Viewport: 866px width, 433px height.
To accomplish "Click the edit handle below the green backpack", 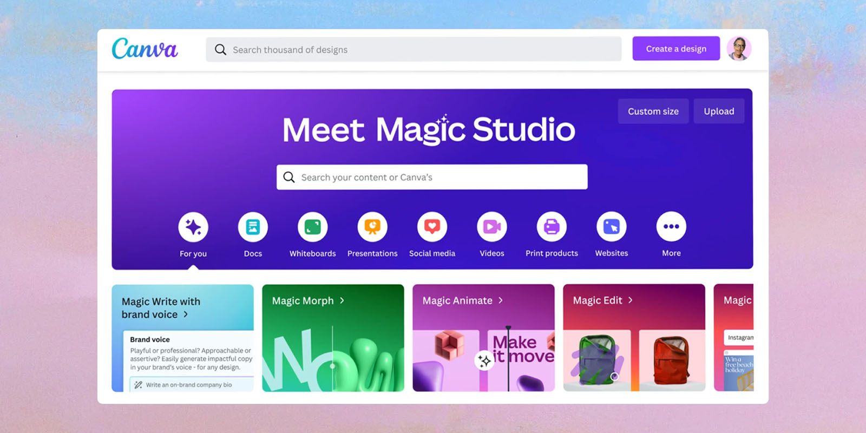I will pos(614,376).
